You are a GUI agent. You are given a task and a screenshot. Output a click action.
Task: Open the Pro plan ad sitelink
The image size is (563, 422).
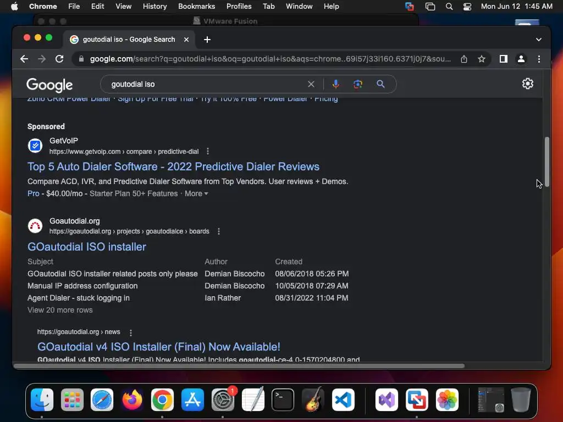(x=34, y=193)
